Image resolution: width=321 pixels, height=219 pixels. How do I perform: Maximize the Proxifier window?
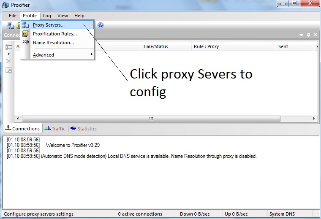(x=294, y=3)
